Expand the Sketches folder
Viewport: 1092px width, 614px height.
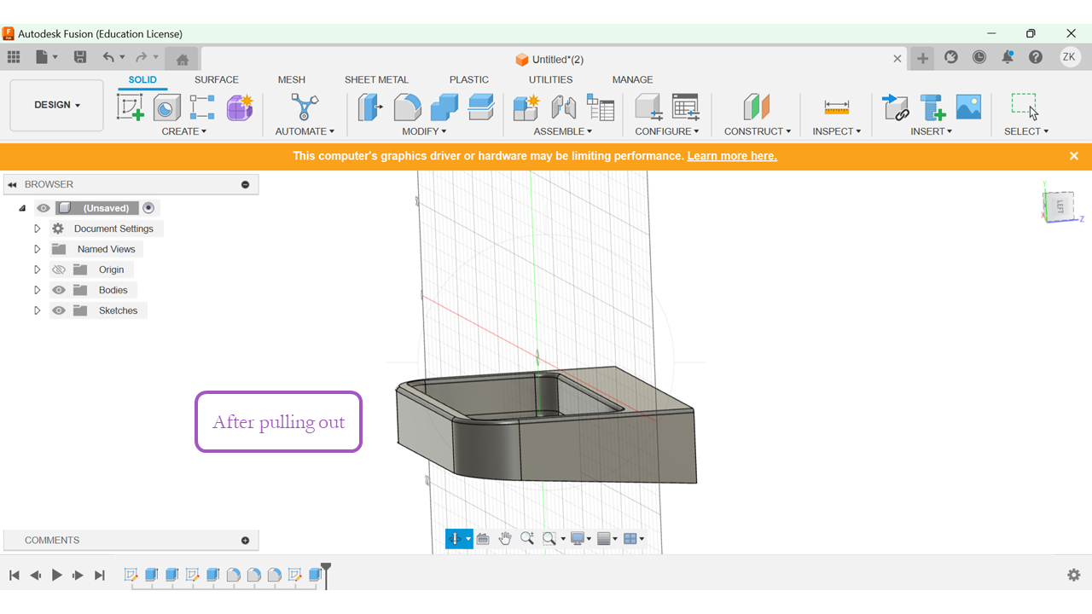(37, 310)
